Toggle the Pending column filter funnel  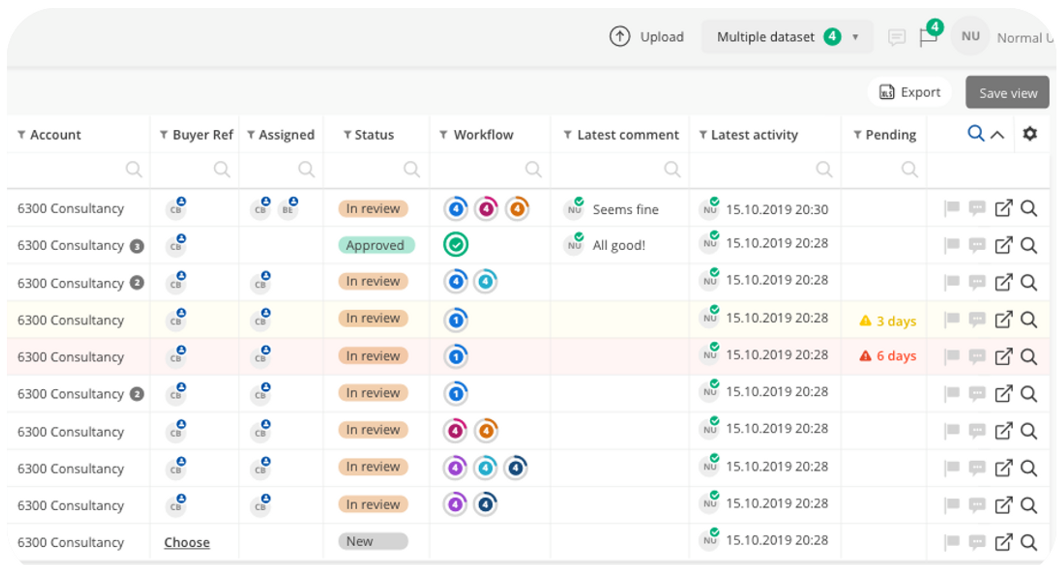[x=857, y=135]
